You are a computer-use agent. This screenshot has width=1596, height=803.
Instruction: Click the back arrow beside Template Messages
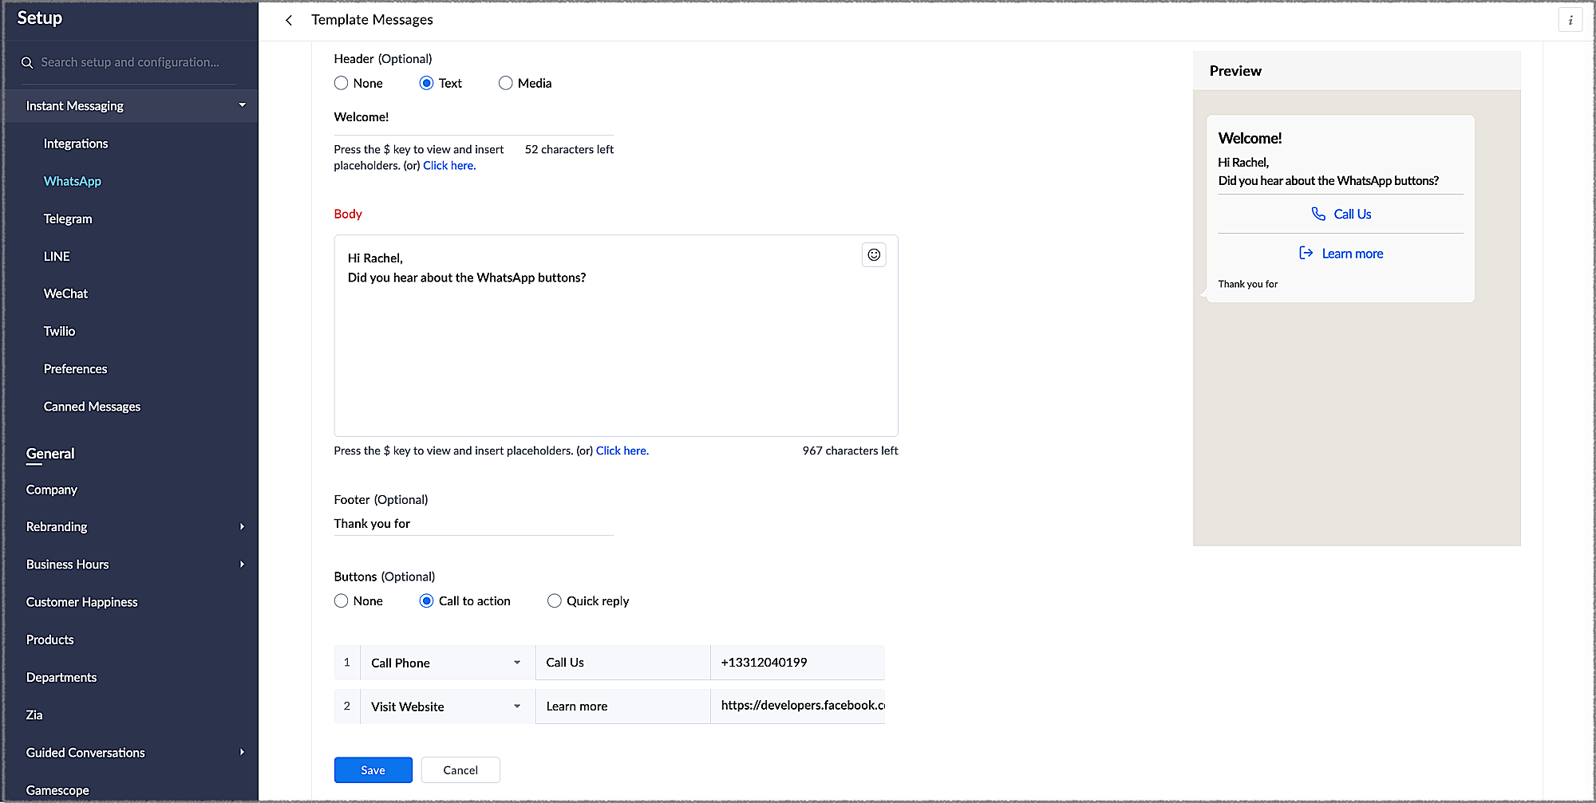pyautogui.click(x=289, y=20)
